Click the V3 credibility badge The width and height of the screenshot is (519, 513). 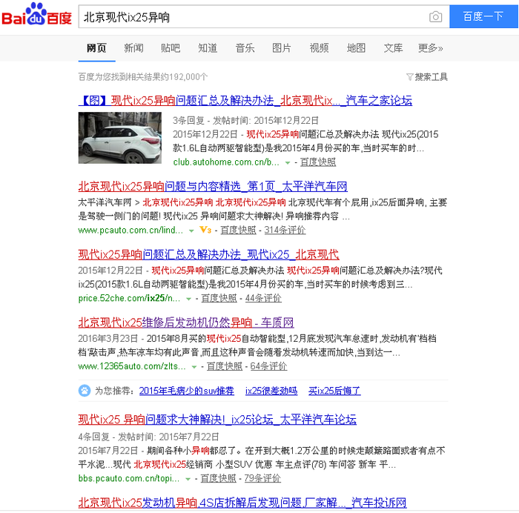click(x=205, y=231)
